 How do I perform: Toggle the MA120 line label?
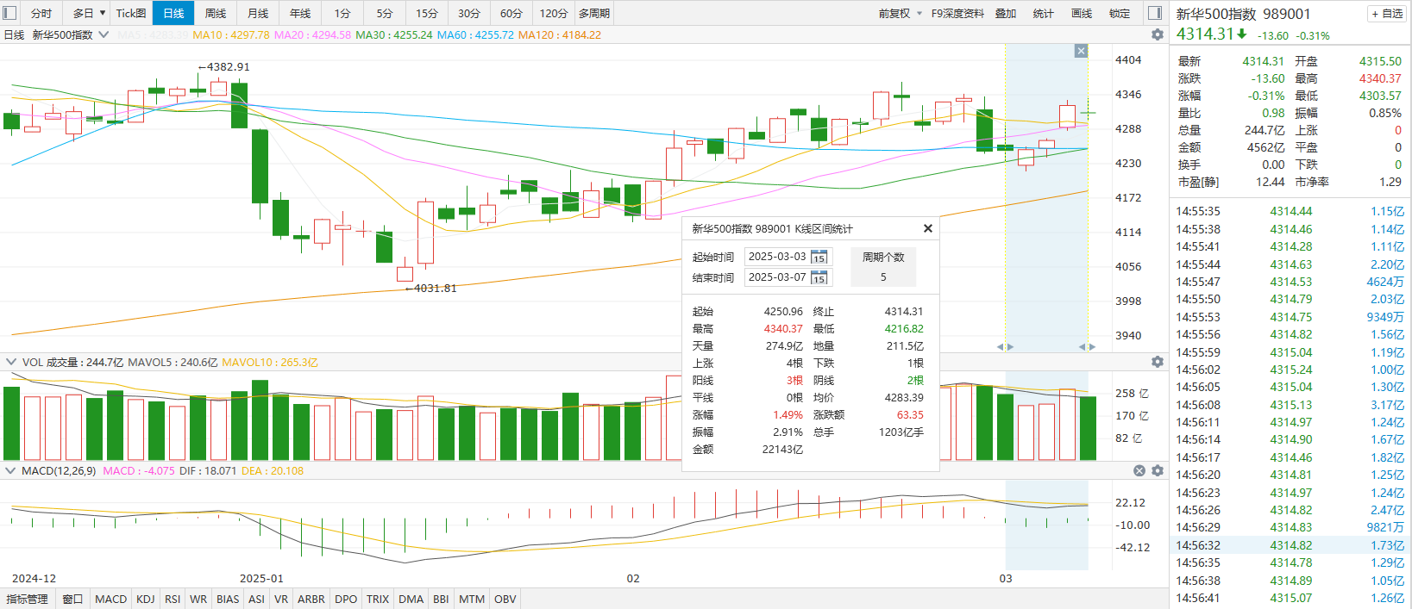click(560, 34)
